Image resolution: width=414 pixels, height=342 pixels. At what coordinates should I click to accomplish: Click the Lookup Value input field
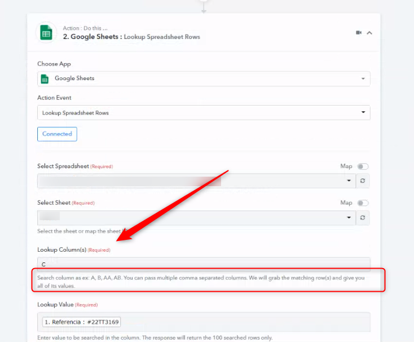tap(204, 322)
